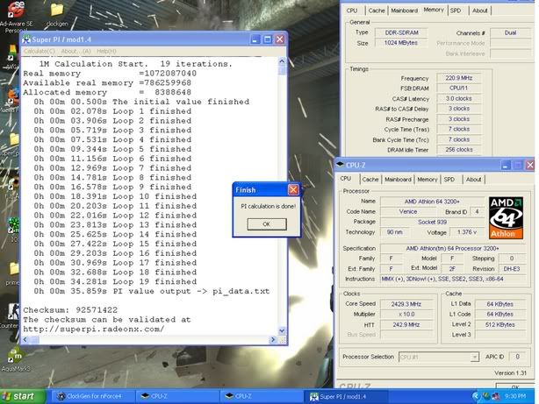Switch to SPD tab in top CPU-Z
The width and height of the screenshot is (539, 404).
coord(455,11)
